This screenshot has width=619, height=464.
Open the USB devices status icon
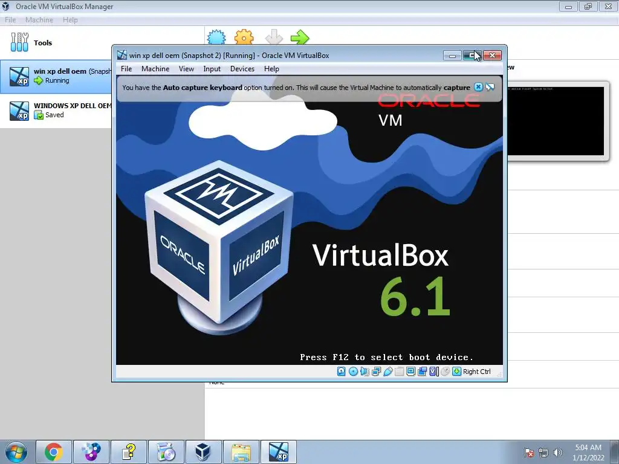point(387,372)
